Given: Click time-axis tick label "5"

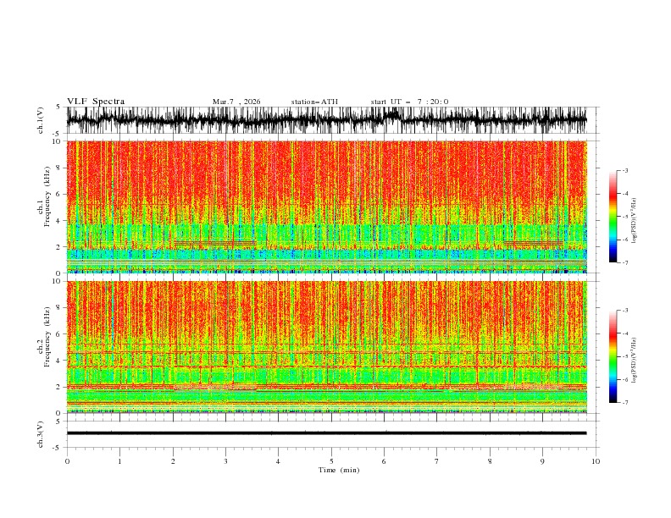Looking at the screenshot, I should point(331,461).
